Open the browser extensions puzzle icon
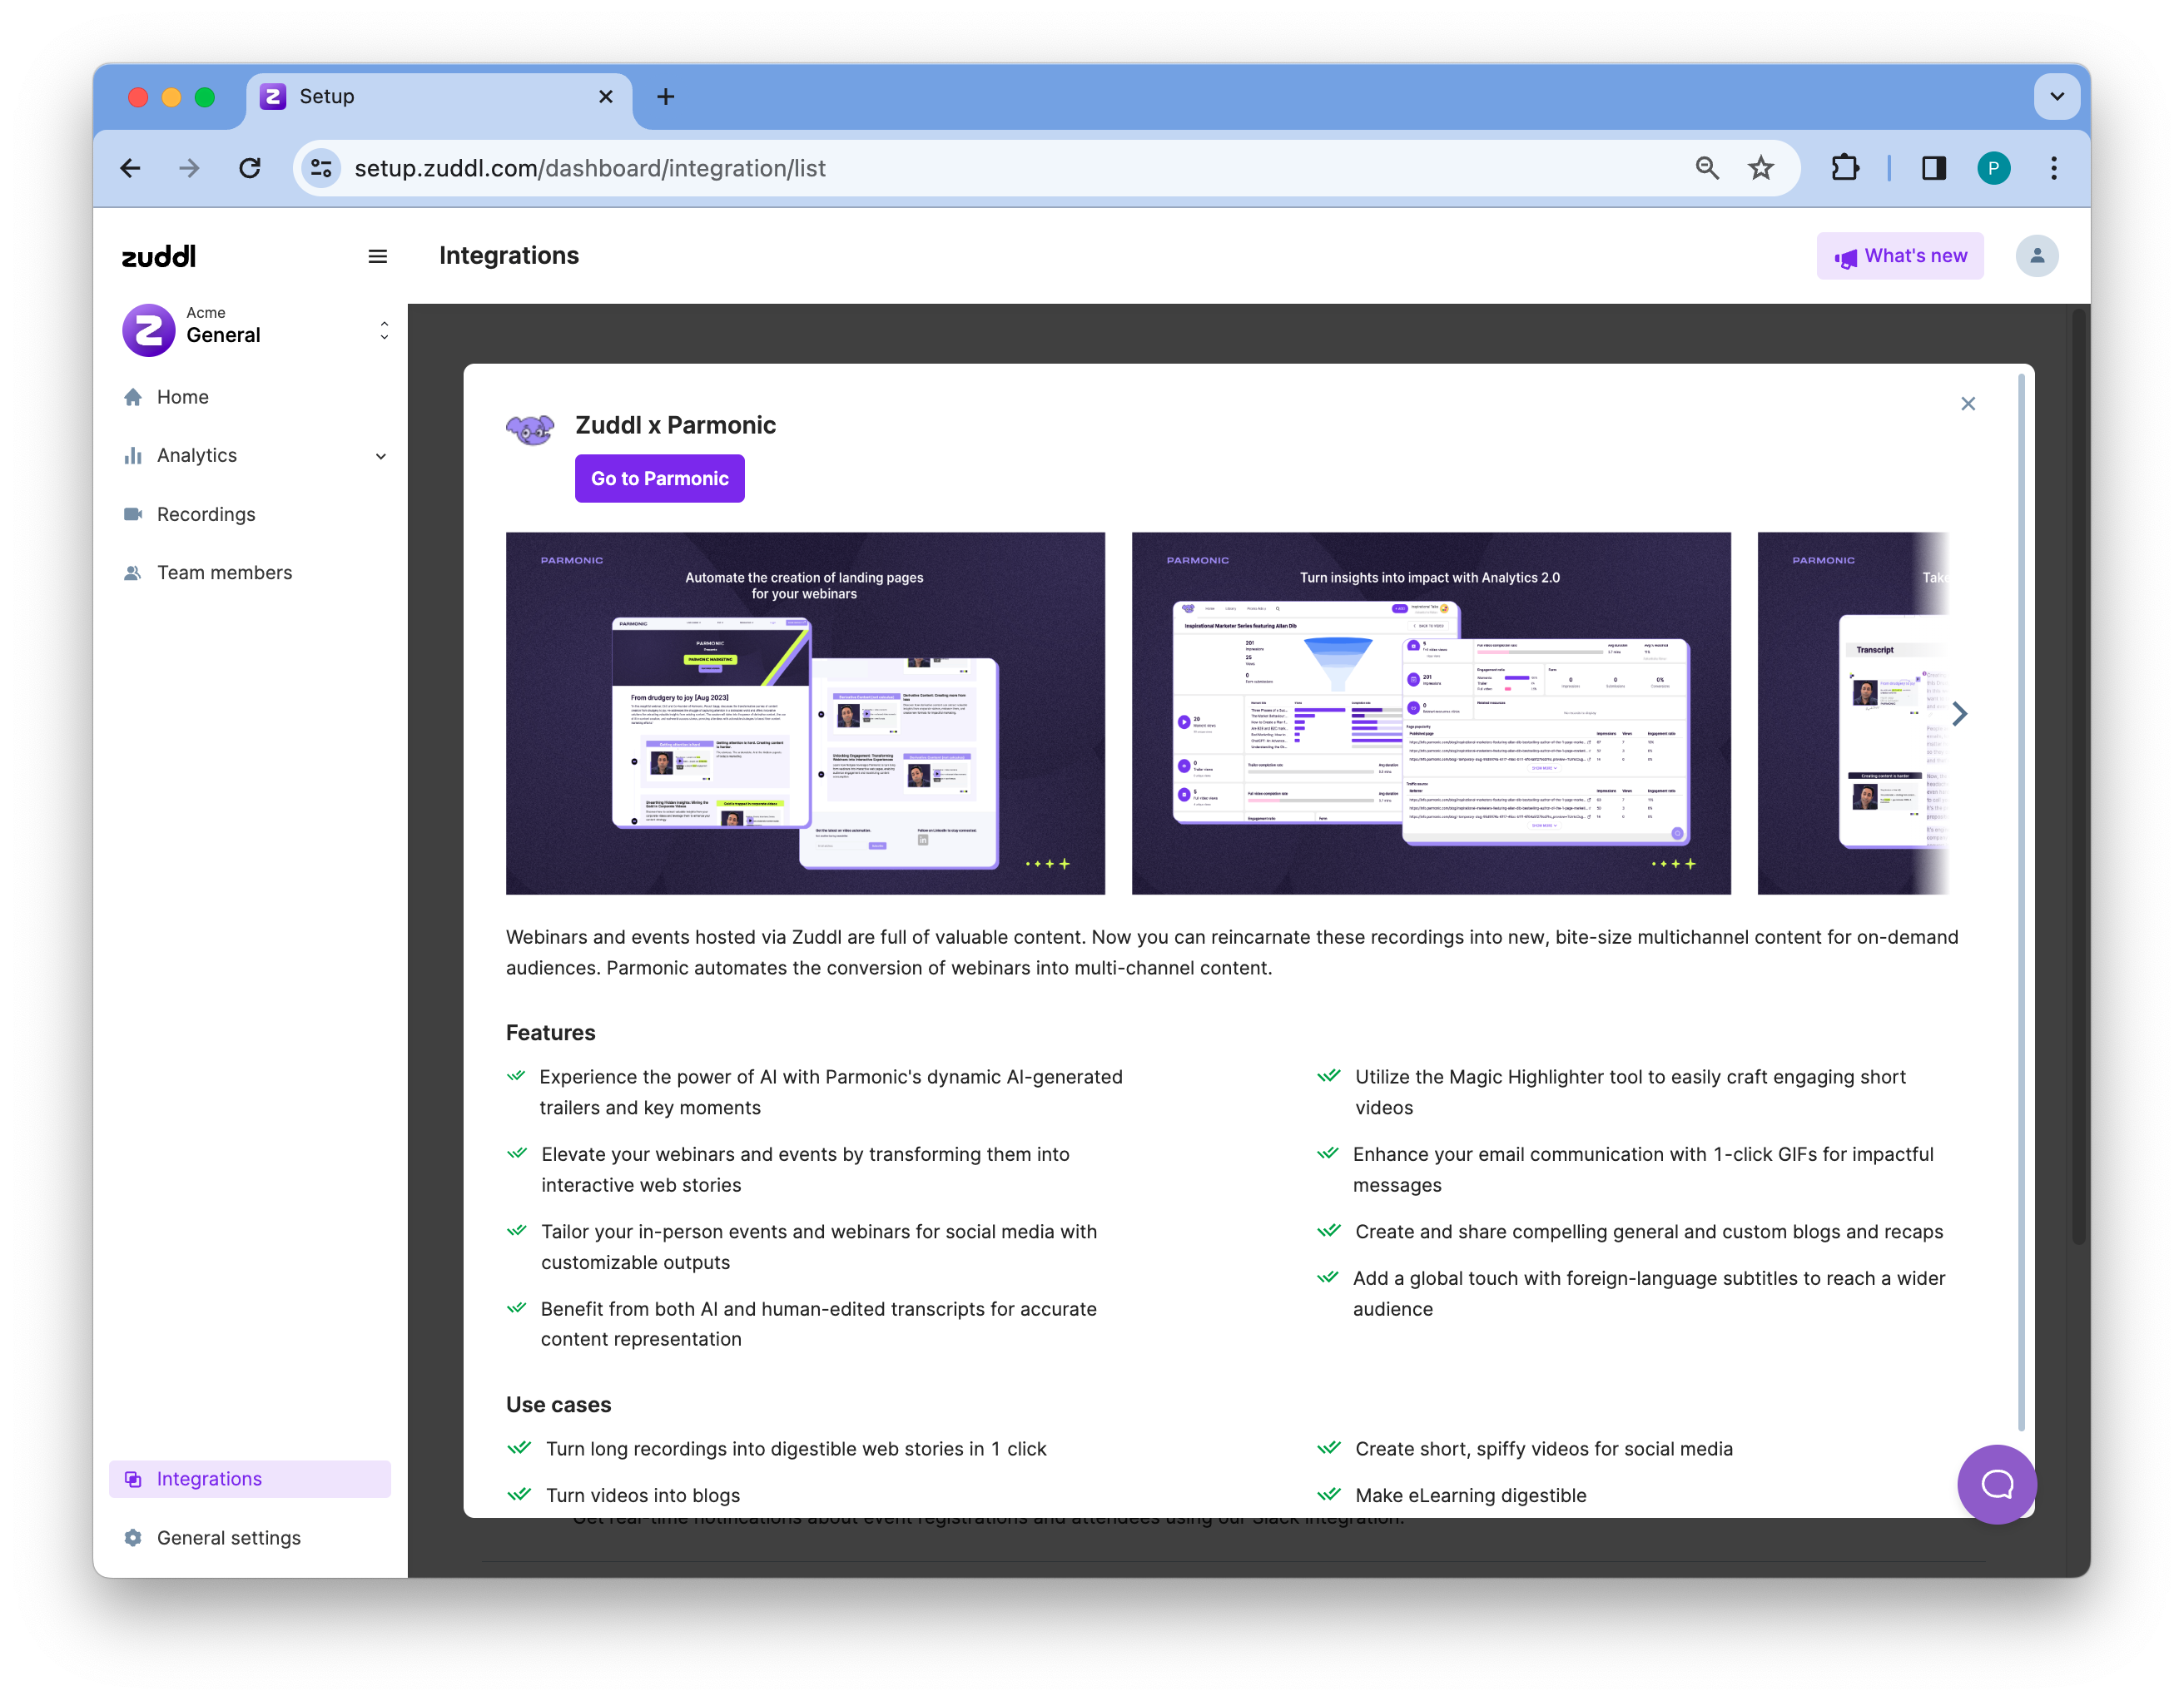Viewport: 2184px width, 1701px height. tap(1844, 168)
